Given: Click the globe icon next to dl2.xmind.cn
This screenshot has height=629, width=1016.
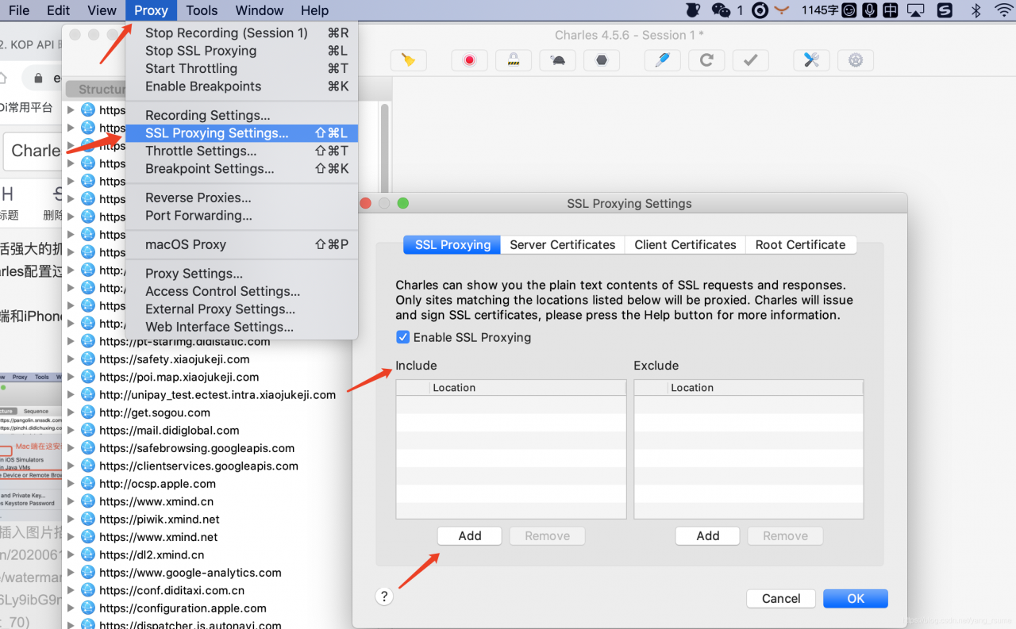Looking at the screenshot, I should click(87, 554).
